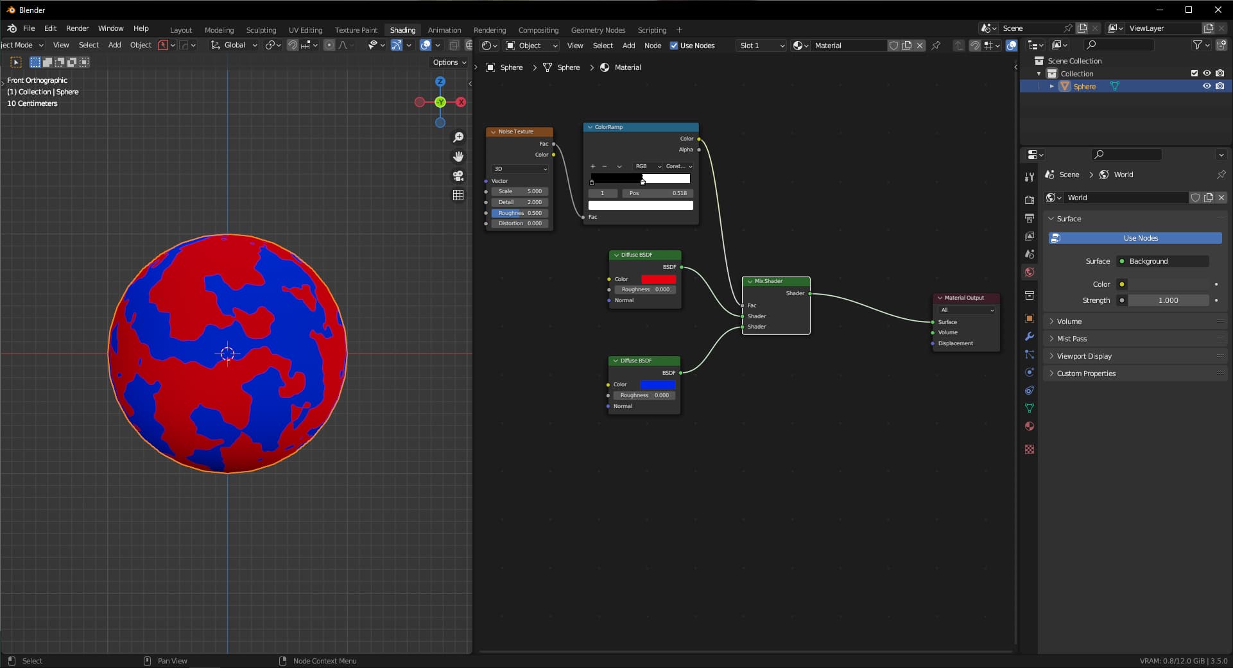Disable Sphere in renders camera icon
Viewport: 1233px width, 668px height.
[1220, 87]
